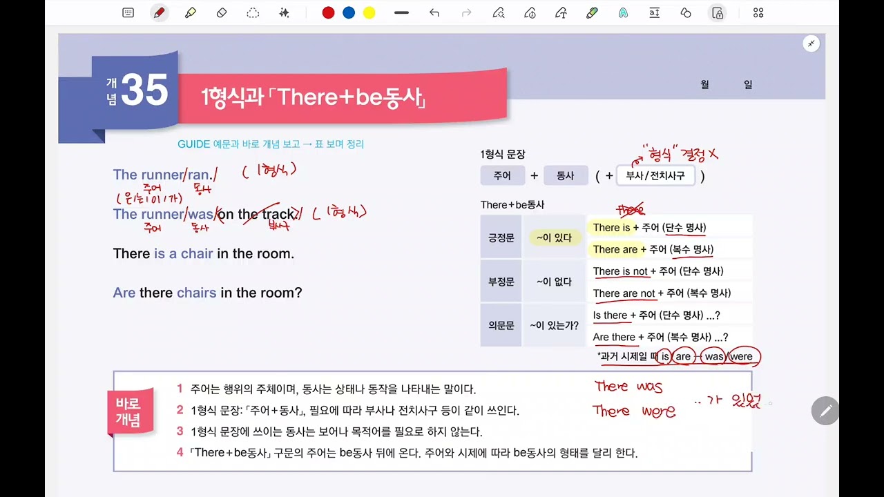
Task: Select the eraser tool
Action: tap(222, 12)
